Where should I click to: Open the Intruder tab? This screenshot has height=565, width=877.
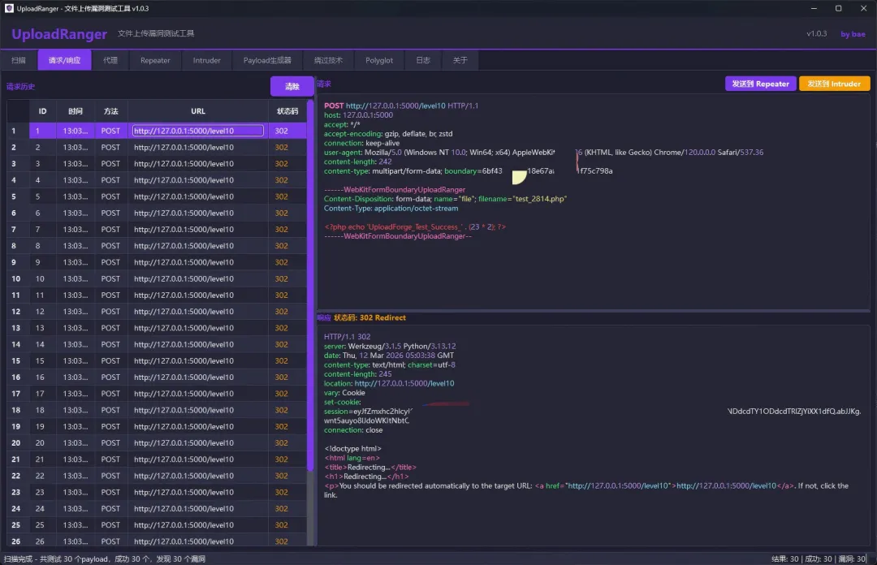click(x=207, y=60)
